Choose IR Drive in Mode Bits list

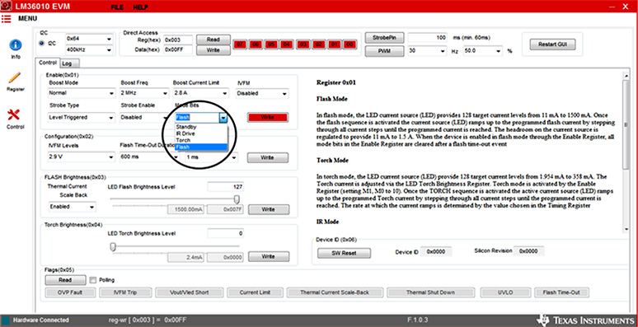click(x=201, y=133)
